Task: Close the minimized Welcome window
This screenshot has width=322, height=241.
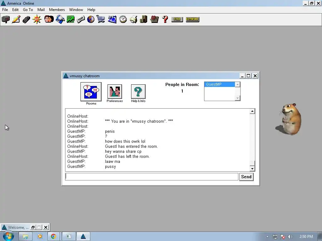Action: tap(46, 227)
